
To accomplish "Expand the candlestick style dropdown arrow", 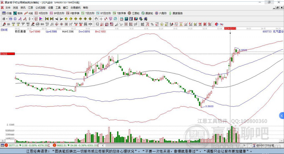I will tap(32, 19).
